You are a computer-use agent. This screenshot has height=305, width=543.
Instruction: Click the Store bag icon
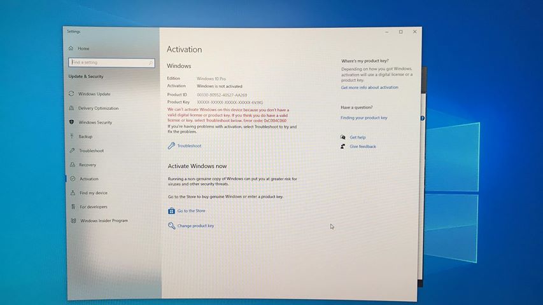click(171, 210)
